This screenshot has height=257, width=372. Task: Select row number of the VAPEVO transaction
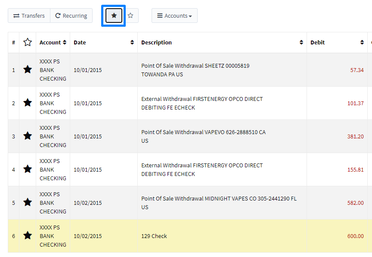click(x=13, y=137)
